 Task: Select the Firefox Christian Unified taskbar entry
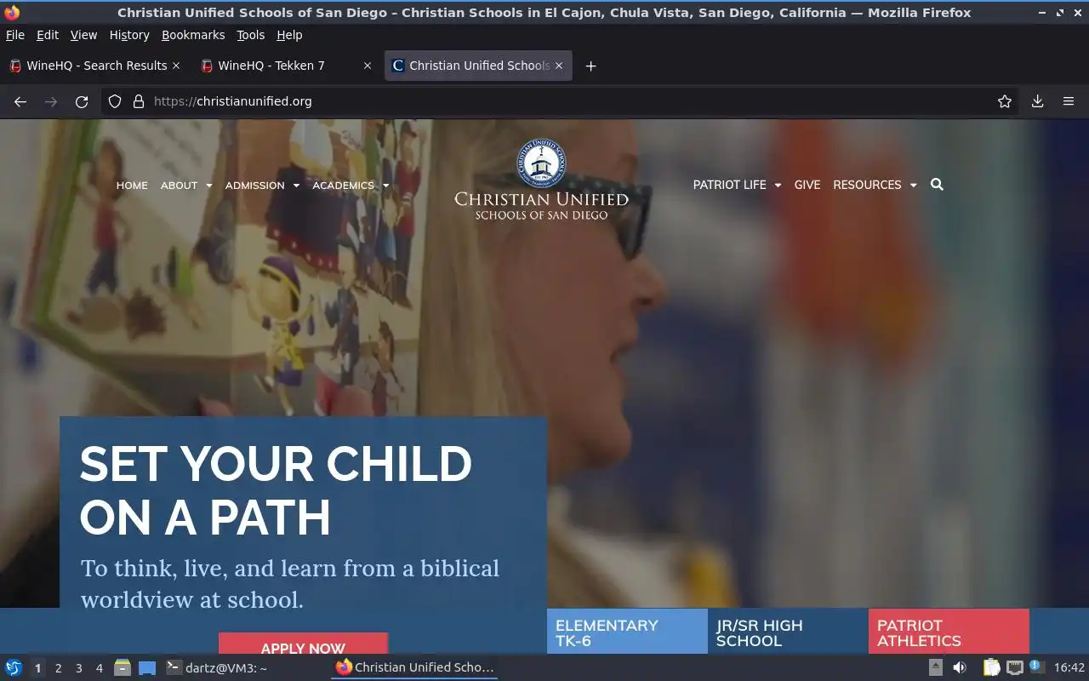coord(414,667)
